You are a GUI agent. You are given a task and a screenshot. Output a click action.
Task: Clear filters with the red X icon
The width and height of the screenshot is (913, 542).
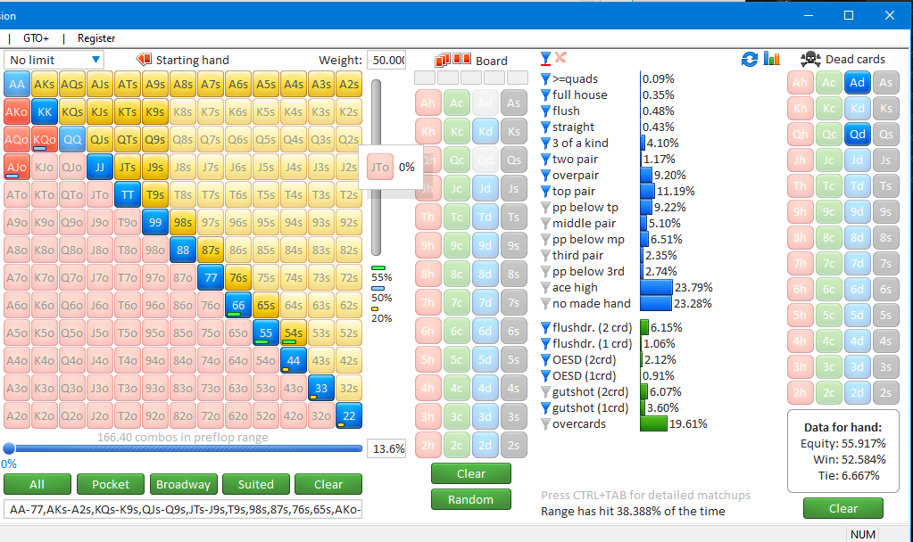[x=560, y=57]
